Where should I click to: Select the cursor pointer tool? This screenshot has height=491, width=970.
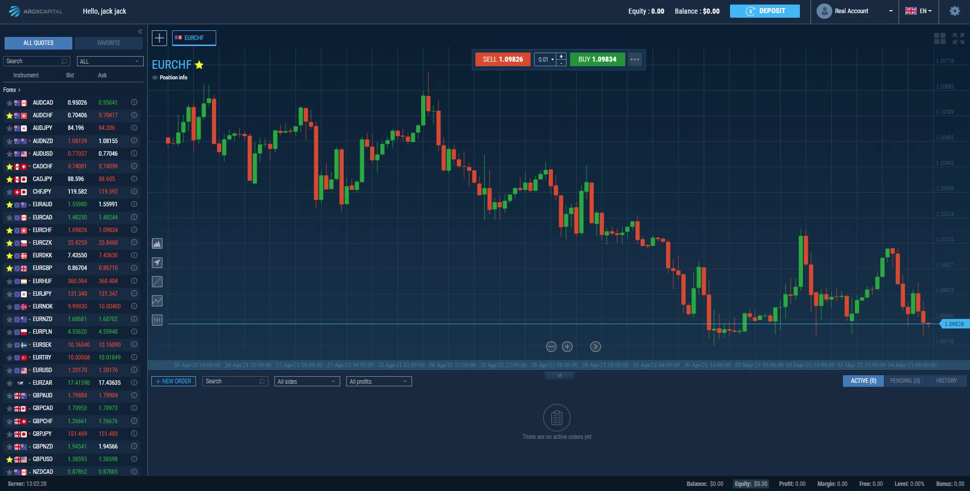(x=157, y=262)
